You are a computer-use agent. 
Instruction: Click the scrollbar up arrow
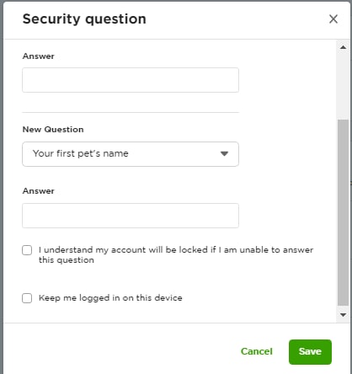(x=343, y=47)
